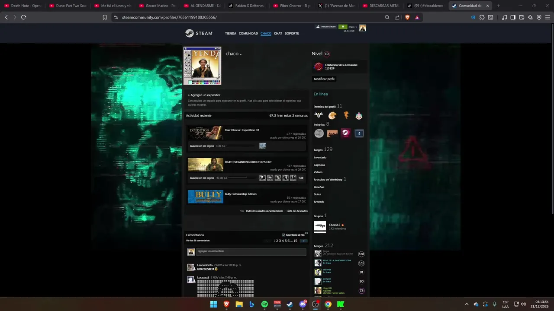Click the Modificar perfil button
Image resolution: width=554 pixels, height=311 pixels.
(x=324, y=79)
